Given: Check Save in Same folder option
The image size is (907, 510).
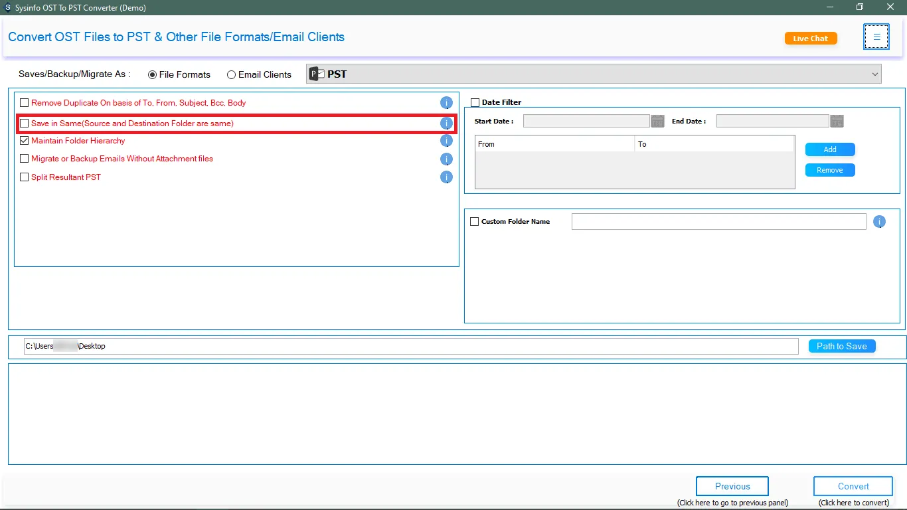Looking at the screenshot, I should coord(25,124).
